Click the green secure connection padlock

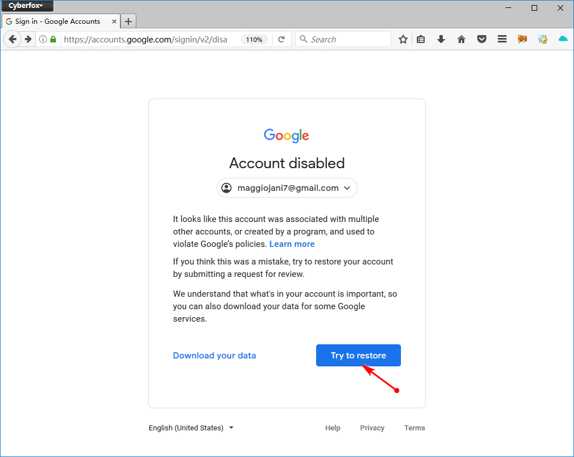(x=53, y=39)
